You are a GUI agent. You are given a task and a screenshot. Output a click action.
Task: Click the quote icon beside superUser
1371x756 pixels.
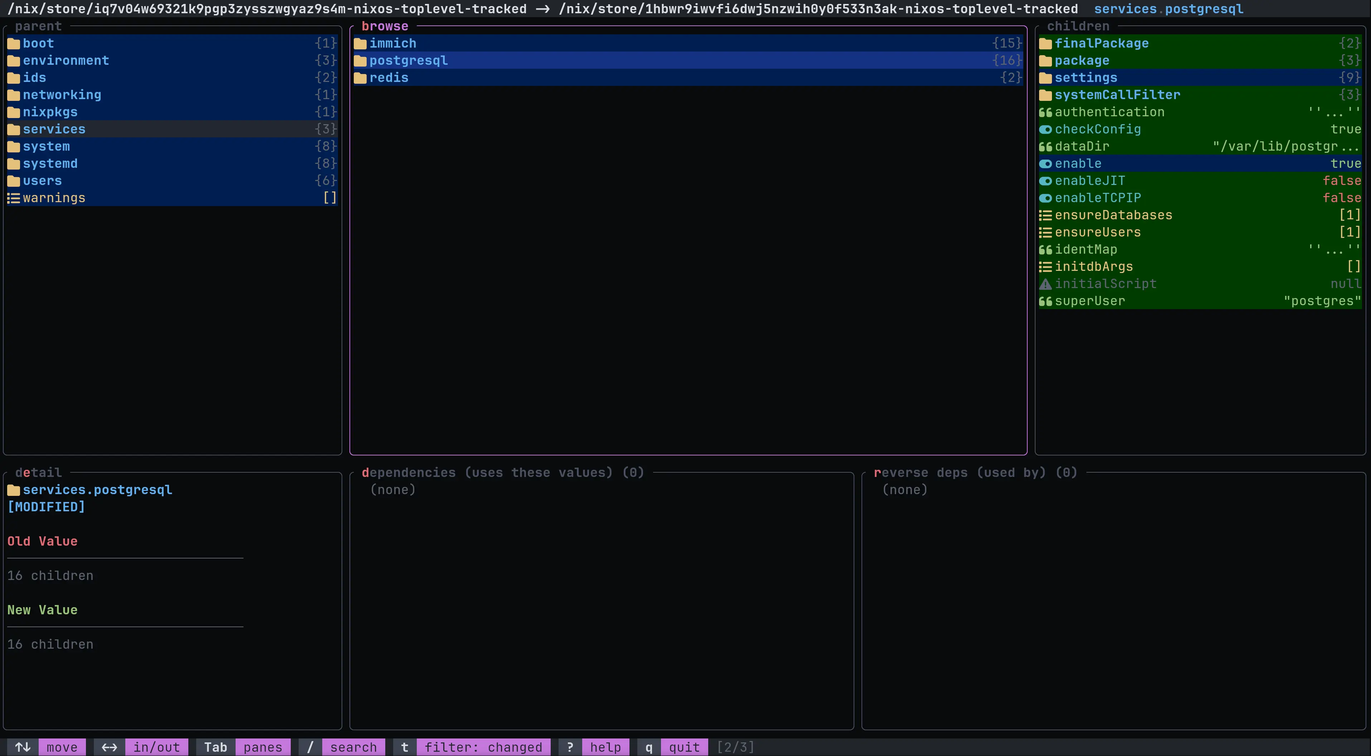1045,302
